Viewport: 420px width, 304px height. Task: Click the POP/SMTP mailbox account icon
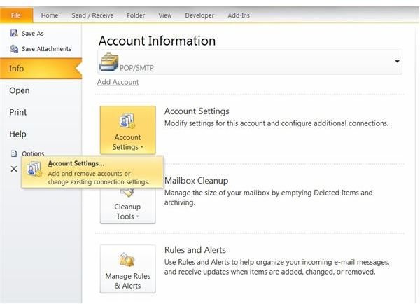tap(108, 62)
